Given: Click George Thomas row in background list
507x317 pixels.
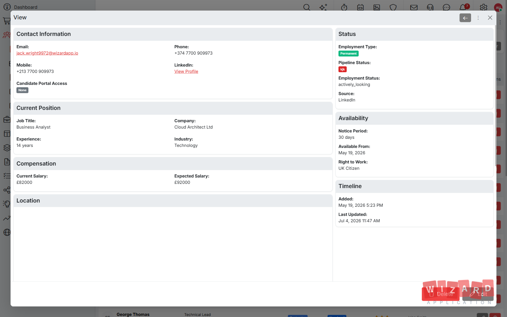Looking at the screenshot, I should click(133, 315).
